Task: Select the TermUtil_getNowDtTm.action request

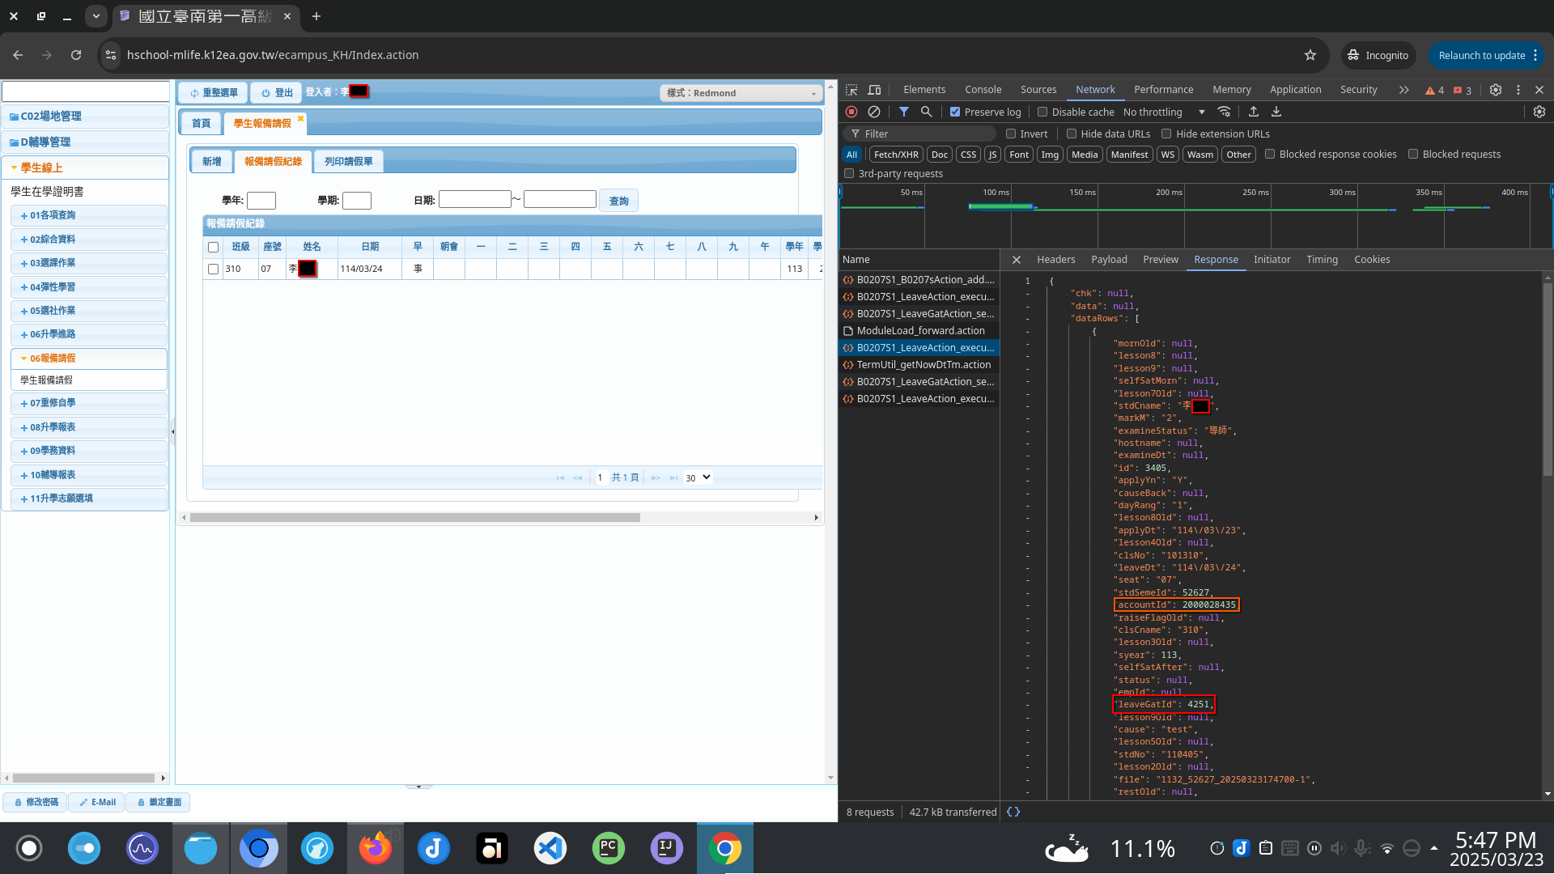Action: (x=919, y=365)
